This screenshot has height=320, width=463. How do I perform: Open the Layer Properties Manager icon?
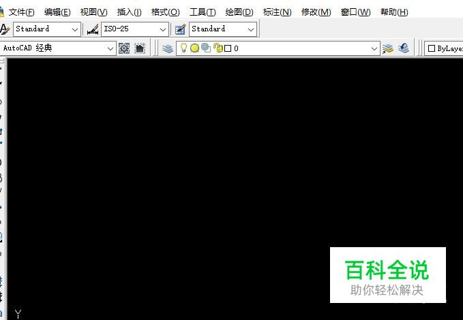(168, 48)
